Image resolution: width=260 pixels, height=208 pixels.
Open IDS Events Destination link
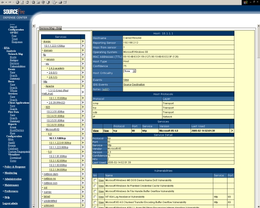(138, 84)
